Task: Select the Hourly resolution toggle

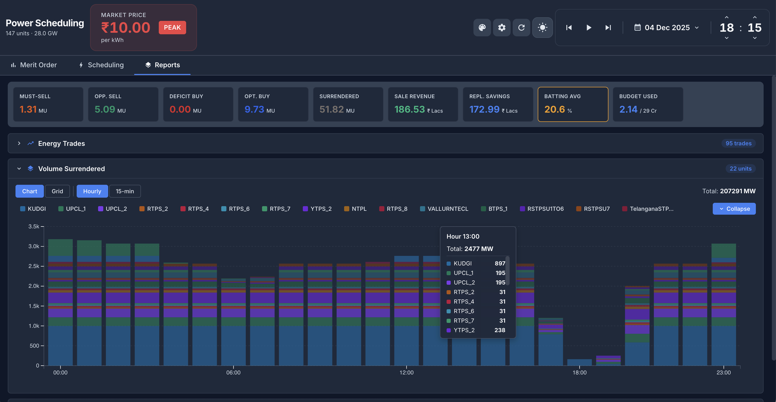Action: pyautogui.click(x=92, y=191)
